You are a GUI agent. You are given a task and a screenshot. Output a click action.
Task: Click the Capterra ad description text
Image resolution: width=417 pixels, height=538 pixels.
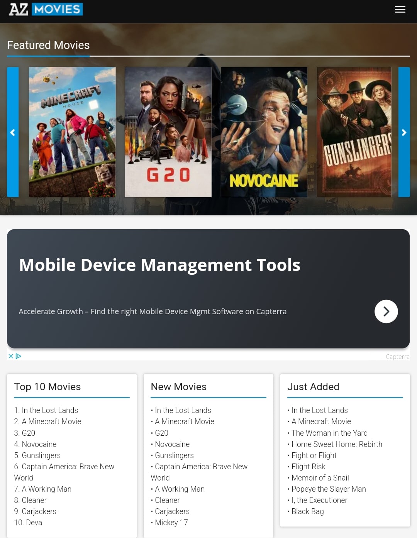153,311
